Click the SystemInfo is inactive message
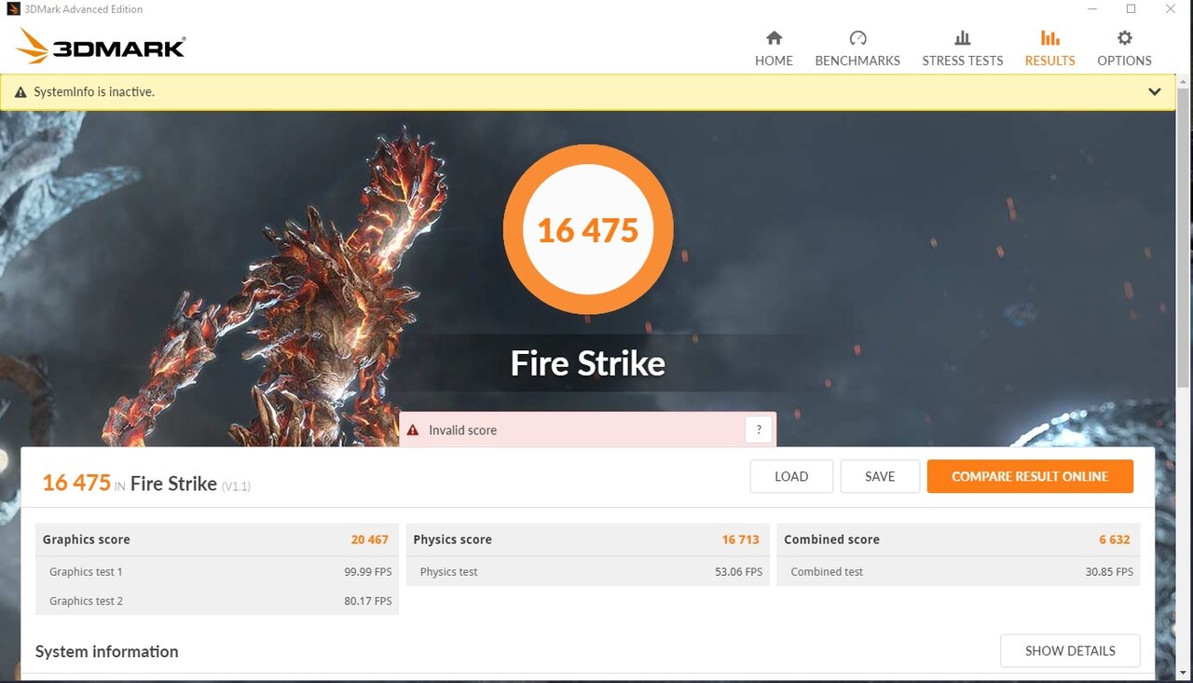The image size is (1193, 683). [94, 92]
